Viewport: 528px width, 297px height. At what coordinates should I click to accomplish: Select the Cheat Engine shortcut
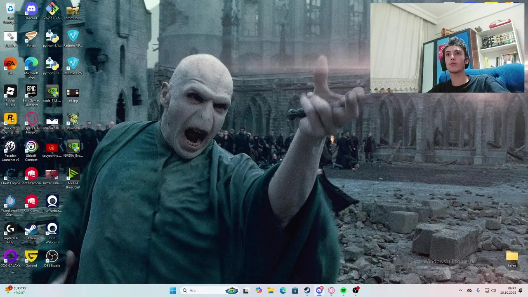point(10,177)
